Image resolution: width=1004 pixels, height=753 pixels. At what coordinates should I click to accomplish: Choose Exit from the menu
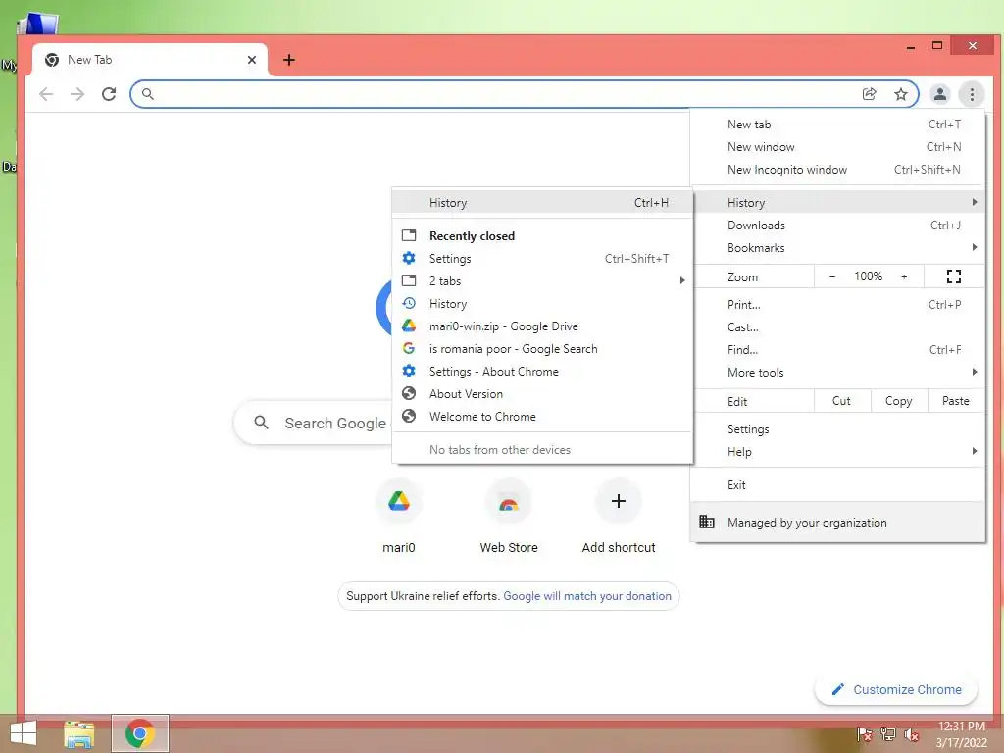[x=837, y=484]
